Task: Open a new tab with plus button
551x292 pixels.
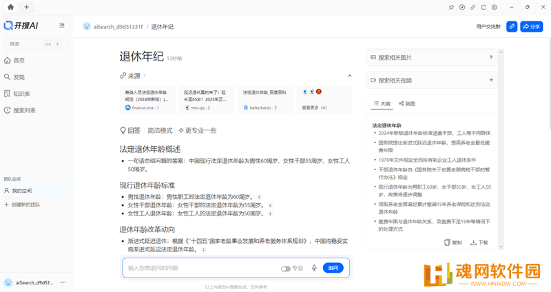Action: pyautogui.click(x=26, y=7)
